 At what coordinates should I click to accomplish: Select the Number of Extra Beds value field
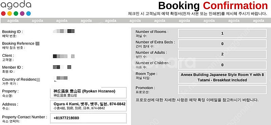tap(222, 44)
